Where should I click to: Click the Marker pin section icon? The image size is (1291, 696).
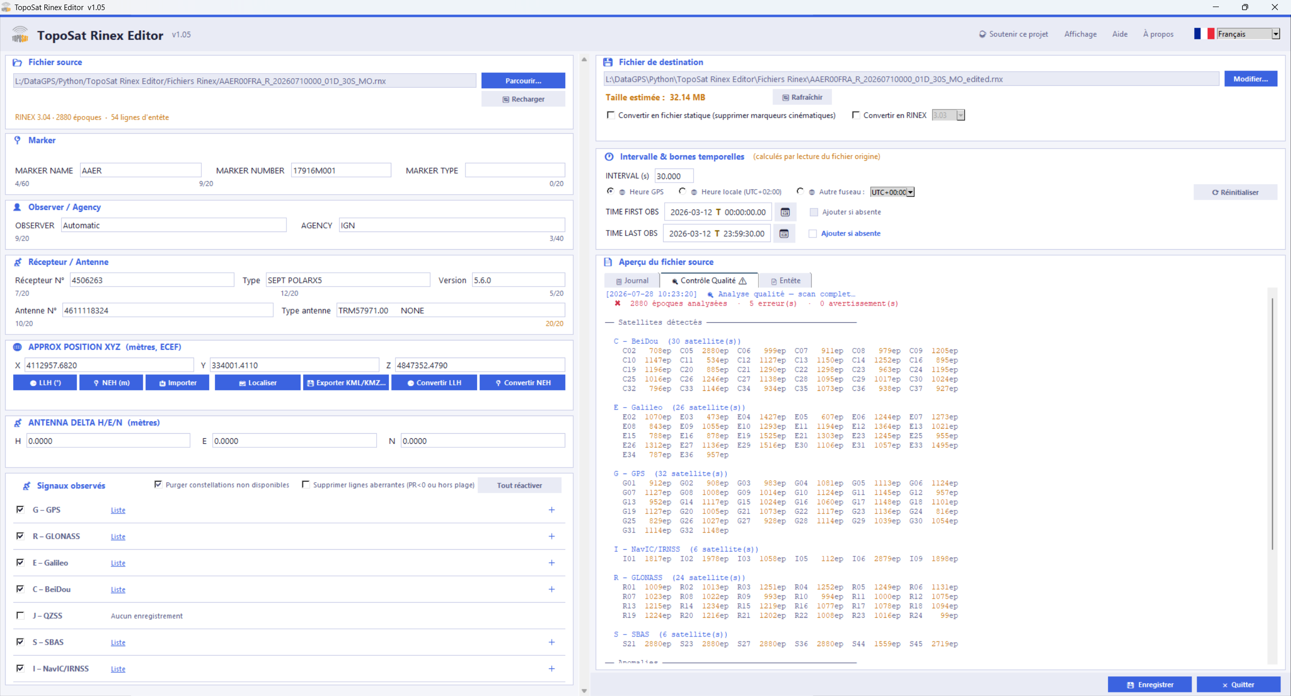(x=17, y=140)
